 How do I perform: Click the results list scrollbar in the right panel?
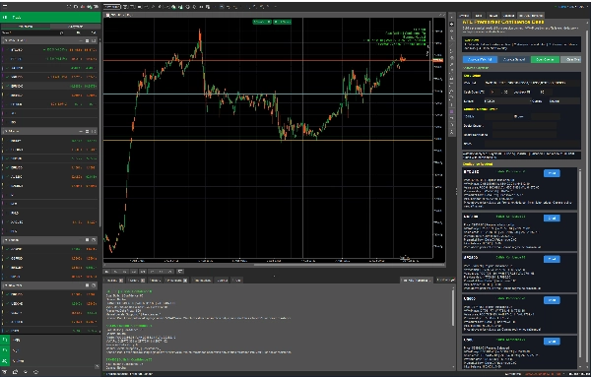coord(580,268)
